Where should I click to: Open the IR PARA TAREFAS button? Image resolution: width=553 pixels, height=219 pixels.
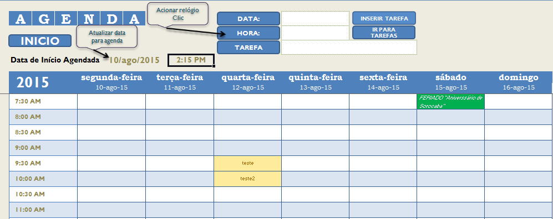click(x=384, y=32)
